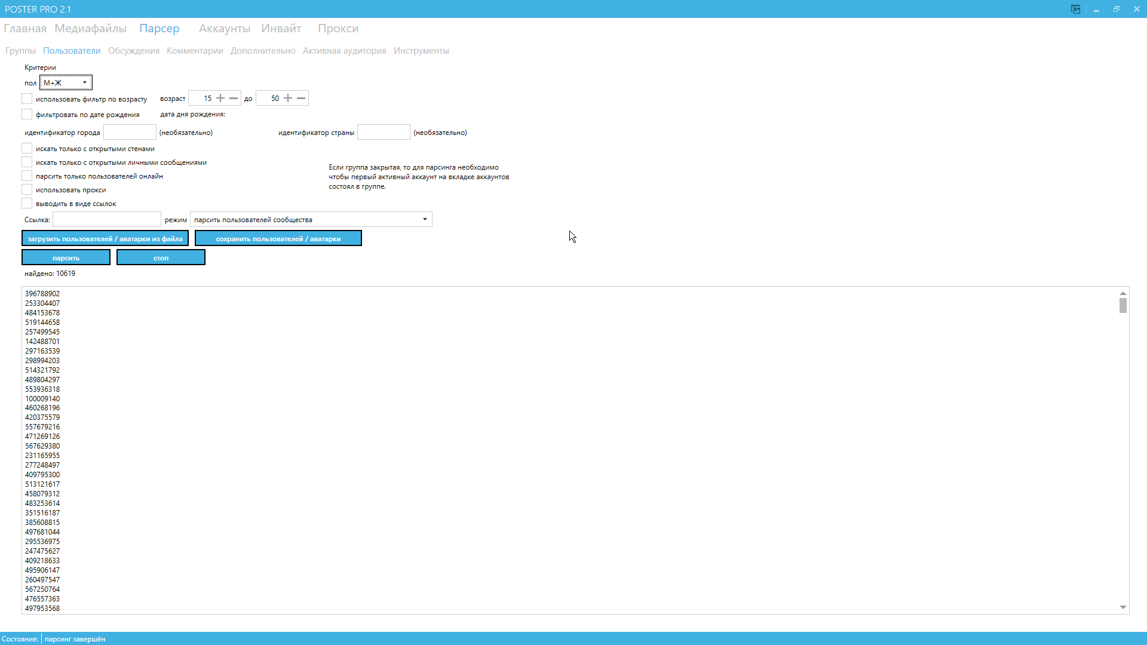Screen dimensions: 1147x645
Task: Click the save users / avatars button
Action: click(x=278, y=239)
